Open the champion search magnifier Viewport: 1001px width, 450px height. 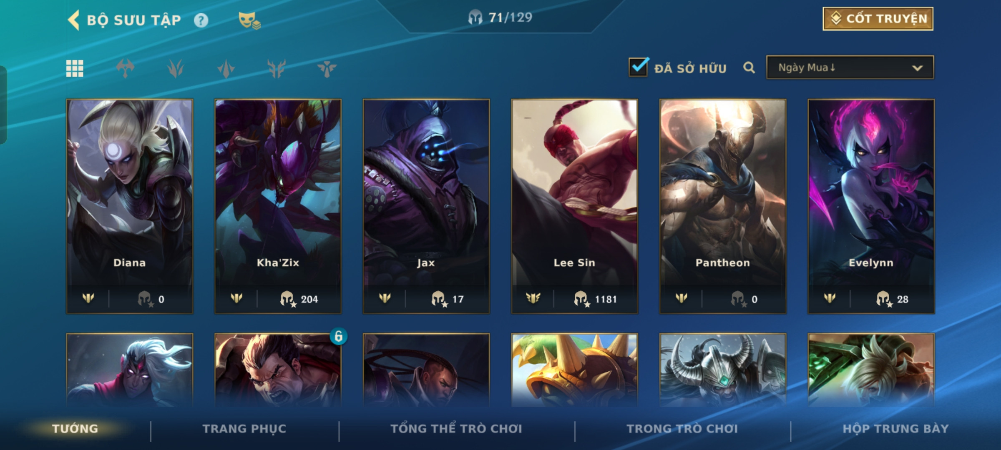[749, 67]
